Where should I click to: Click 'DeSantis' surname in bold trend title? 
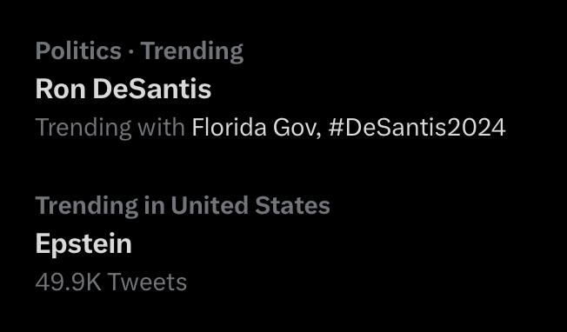pos(152,89)
